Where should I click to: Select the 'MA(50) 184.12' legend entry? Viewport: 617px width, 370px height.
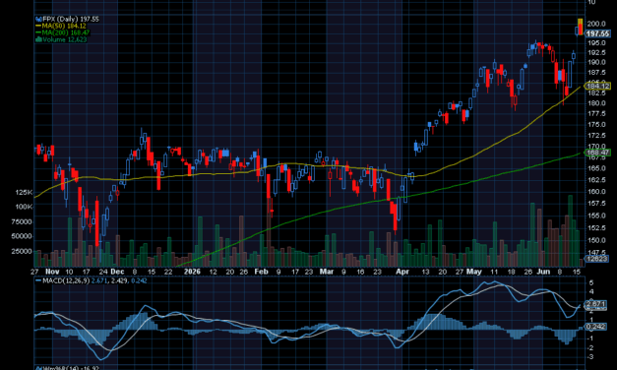pyautogui.click(x=61, y=26)
